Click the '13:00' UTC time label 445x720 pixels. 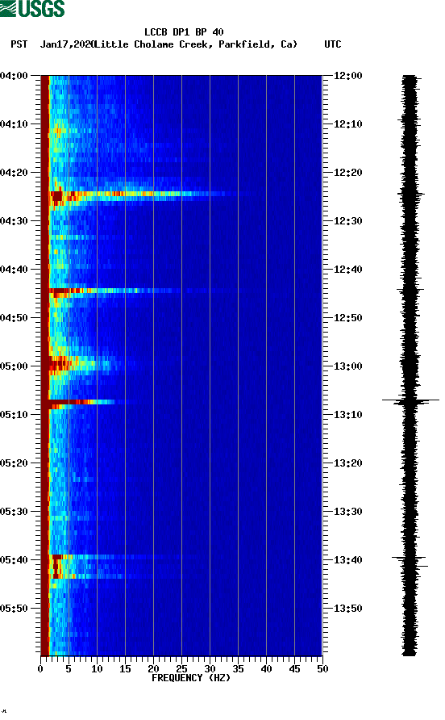347,366
